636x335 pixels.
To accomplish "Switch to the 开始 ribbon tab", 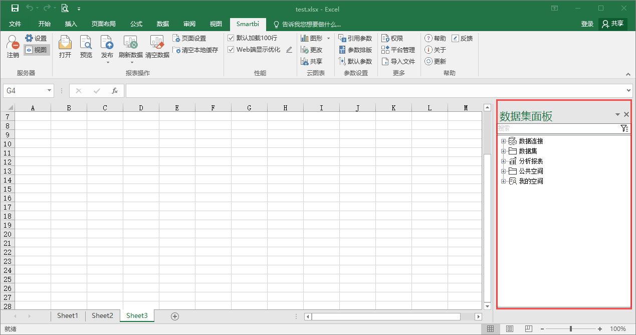I will [45, 24].
